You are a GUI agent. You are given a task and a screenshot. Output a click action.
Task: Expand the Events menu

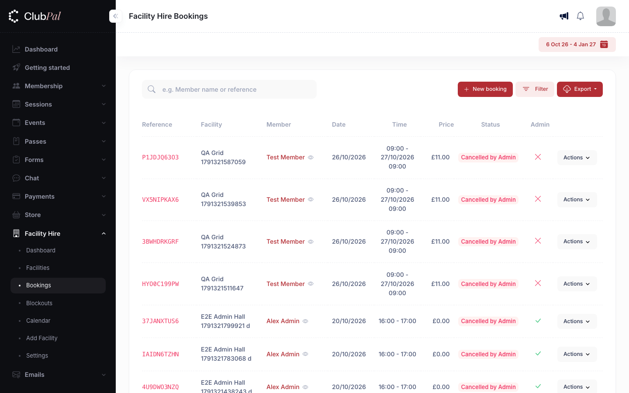pos(59,123)
